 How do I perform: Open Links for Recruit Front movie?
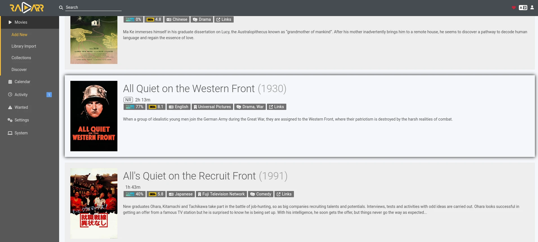284,194
